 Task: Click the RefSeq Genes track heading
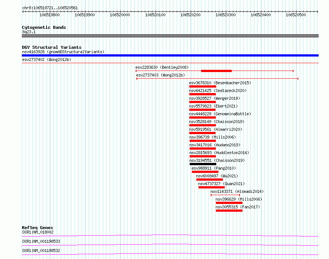37,228
